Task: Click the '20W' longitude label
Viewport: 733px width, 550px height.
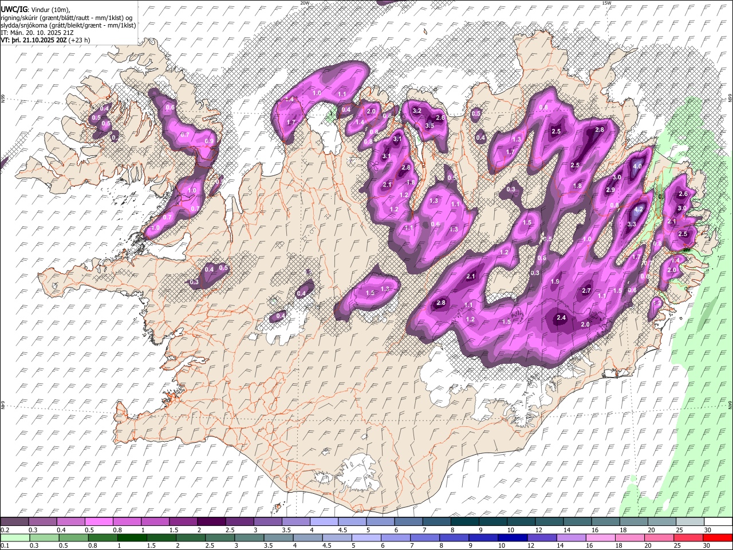Action: coord(305,3)
